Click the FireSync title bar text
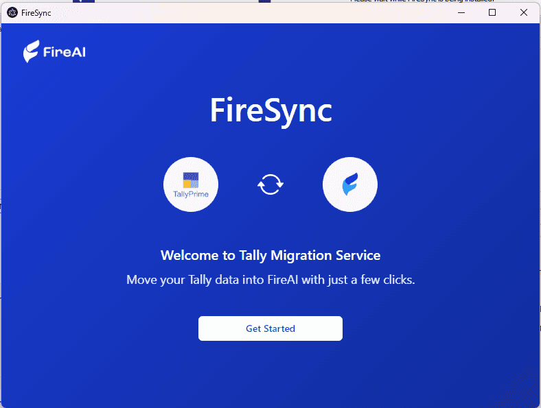This screenshot has width=541, height=408. click(36, 12)
